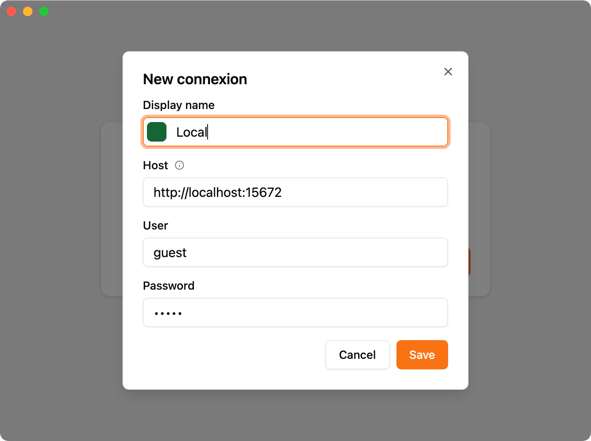Click the Host URL input field
591x441 pixels.
295,192
